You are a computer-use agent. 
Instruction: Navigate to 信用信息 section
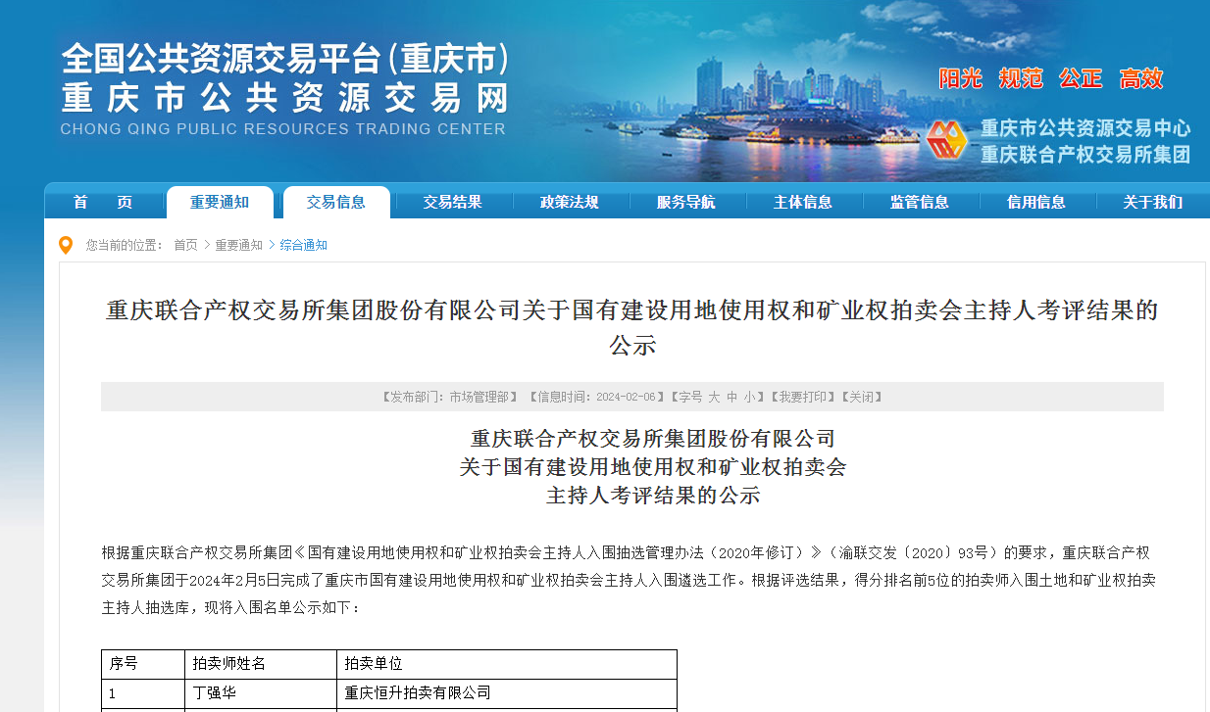(x=1036, y=203)
